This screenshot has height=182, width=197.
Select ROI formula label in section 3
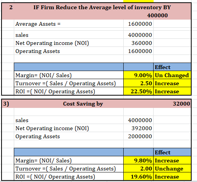click(69, 177)
